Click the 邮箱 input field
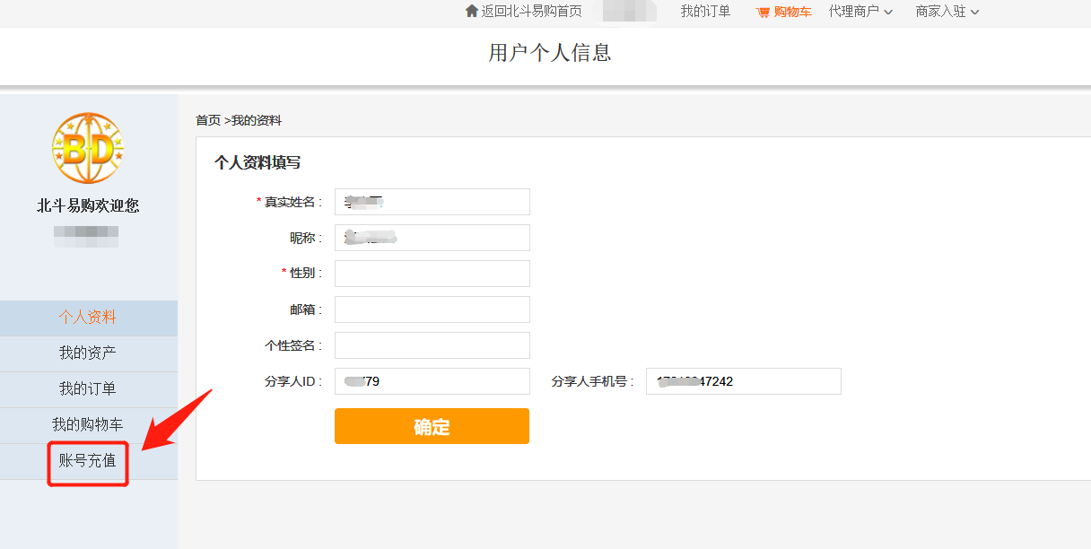 click(432, 309)
